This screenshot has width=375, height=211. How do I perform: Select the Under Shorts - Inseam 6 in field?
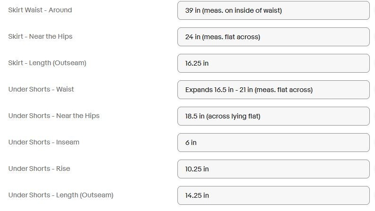(x=274, y=143)
